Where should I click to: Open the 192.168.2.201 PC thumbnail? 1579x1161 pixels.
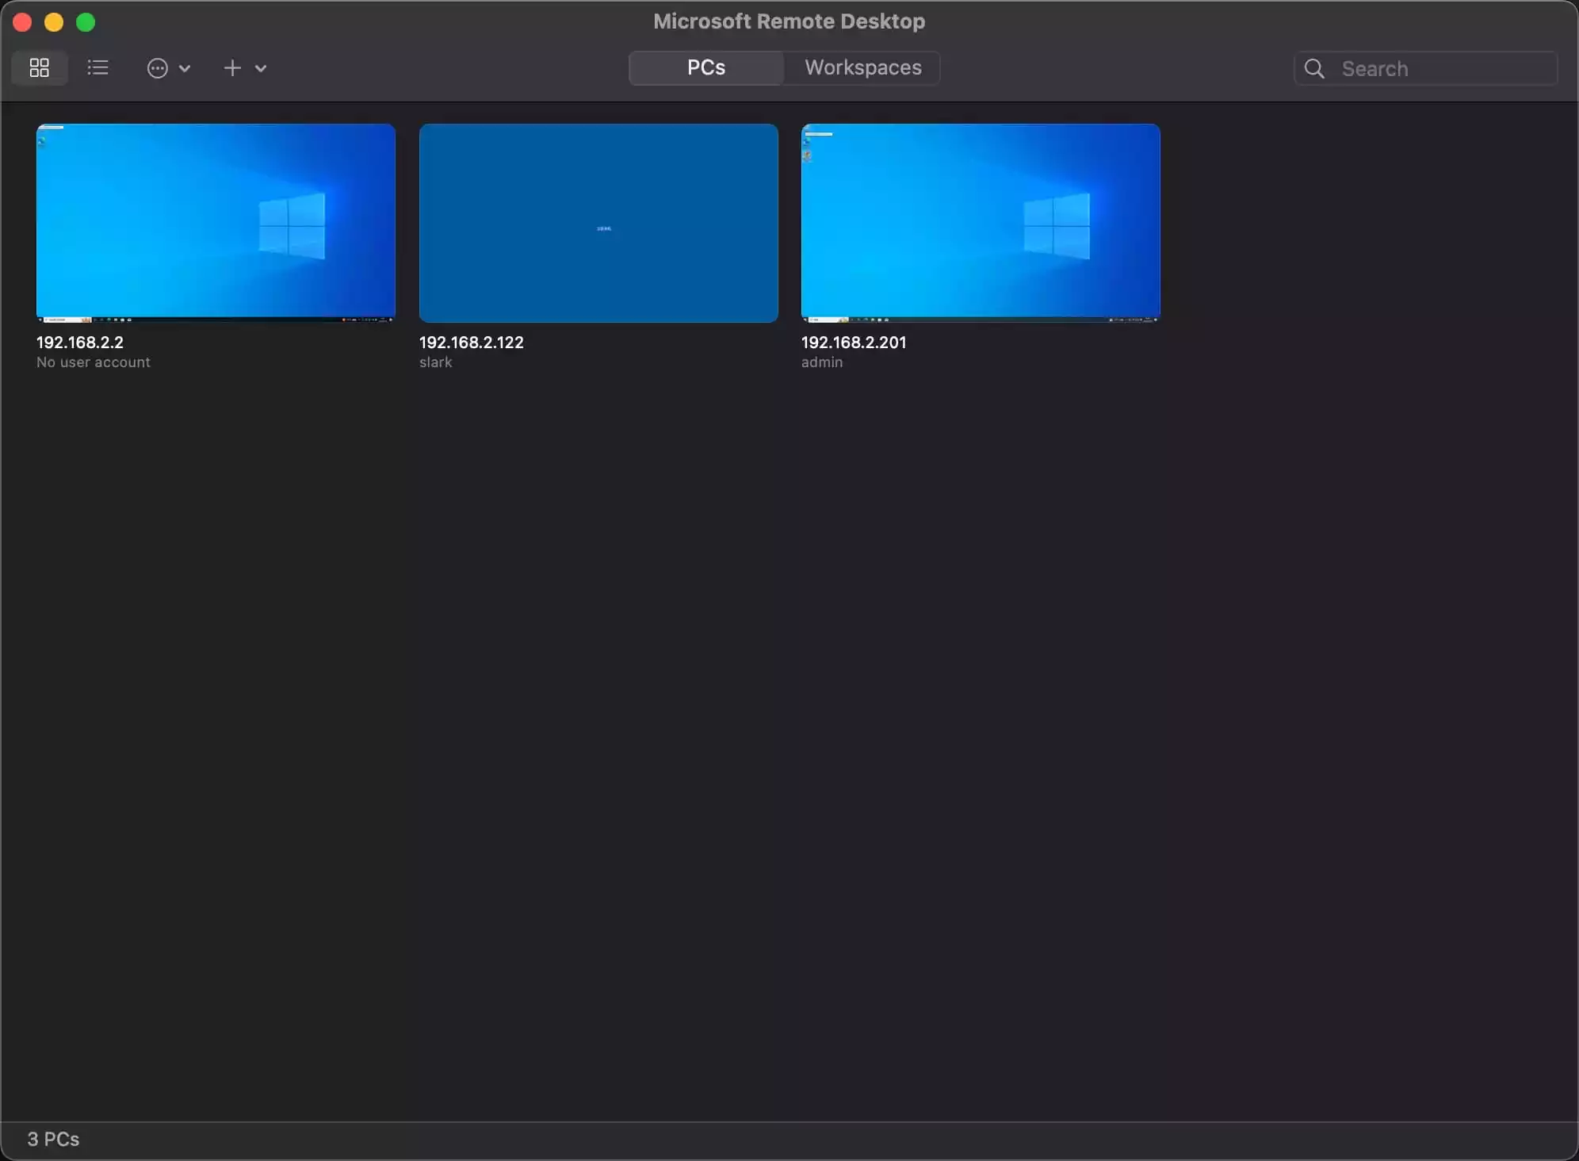click(981, 223)
